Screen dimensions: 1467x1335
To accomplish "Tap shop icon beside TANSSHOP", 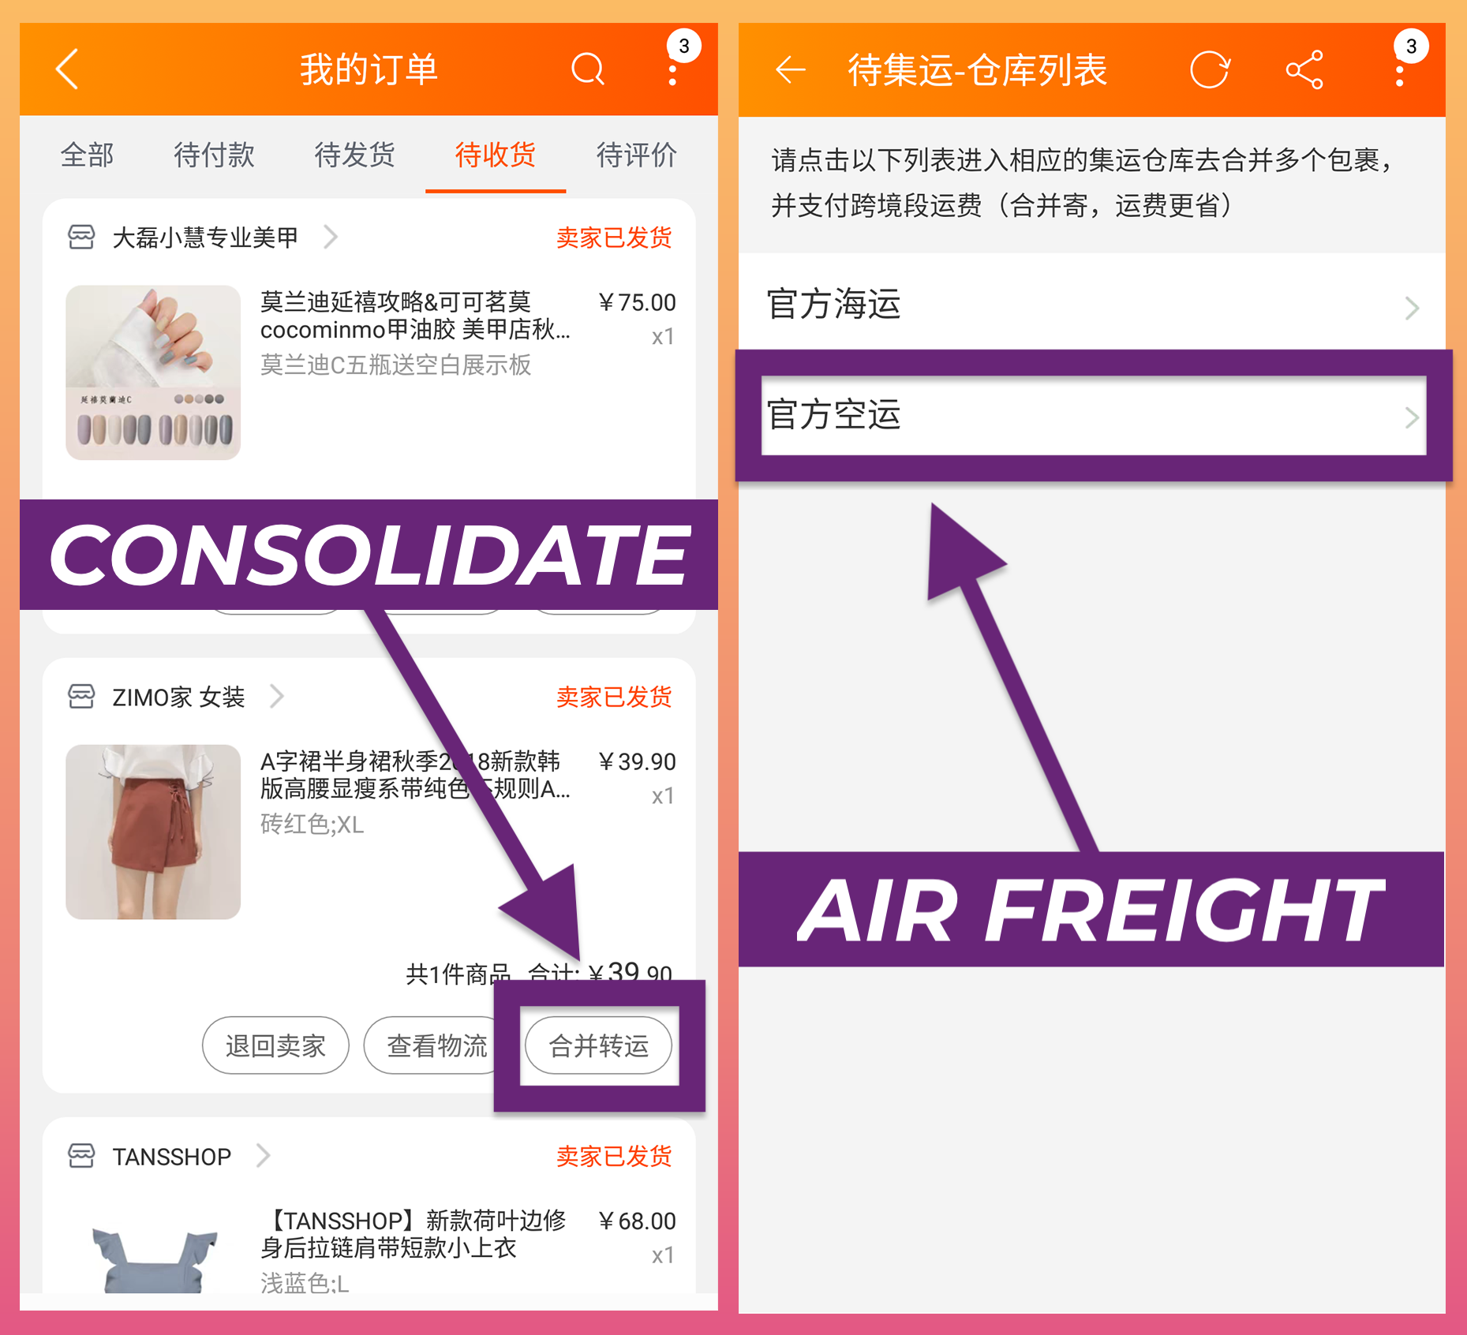I will point(81,1155).
